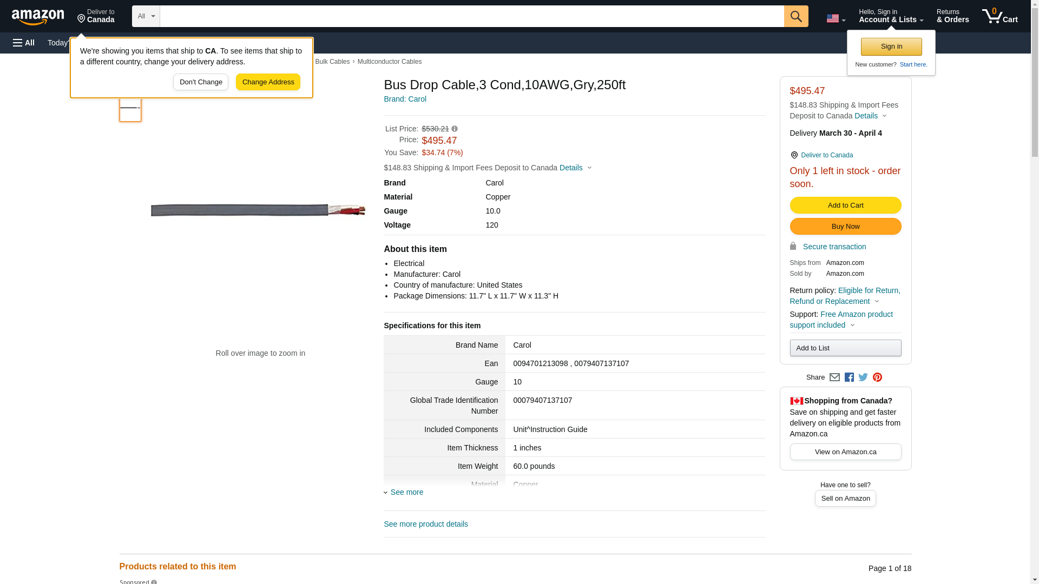The width and height of the screenshot is (1039, 584).
Task: Click the search magnifier button
Action: pos(796,16)
